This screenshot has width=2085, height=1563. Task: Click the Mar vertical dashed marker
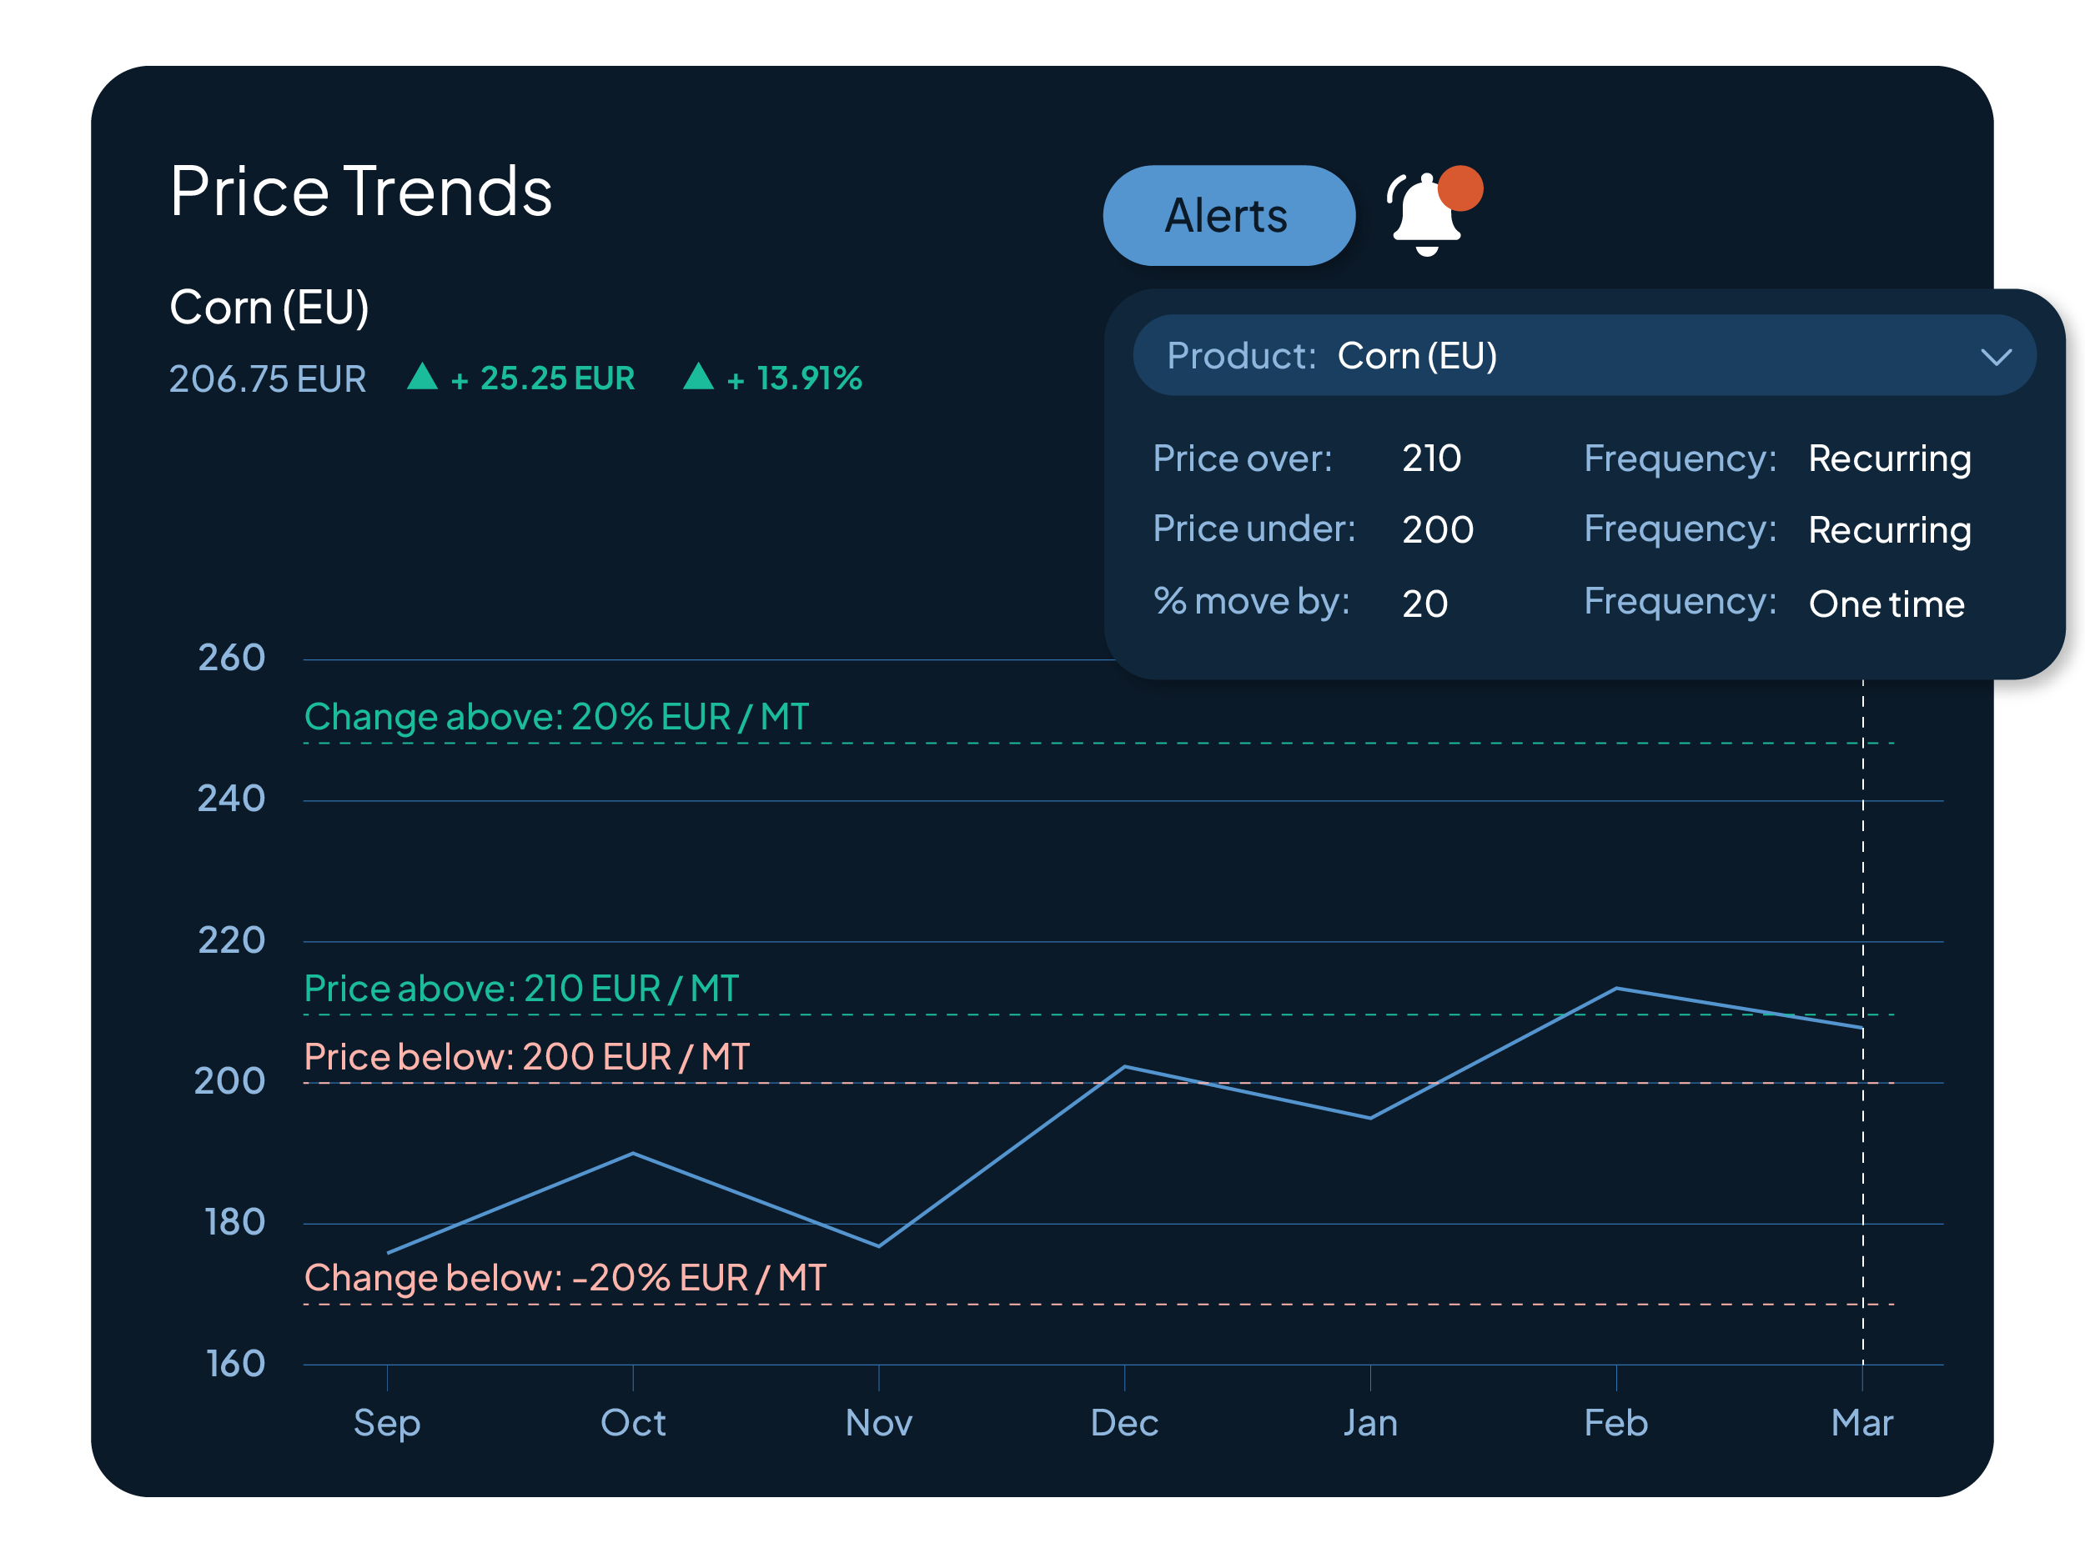[x=1862, y=848]
